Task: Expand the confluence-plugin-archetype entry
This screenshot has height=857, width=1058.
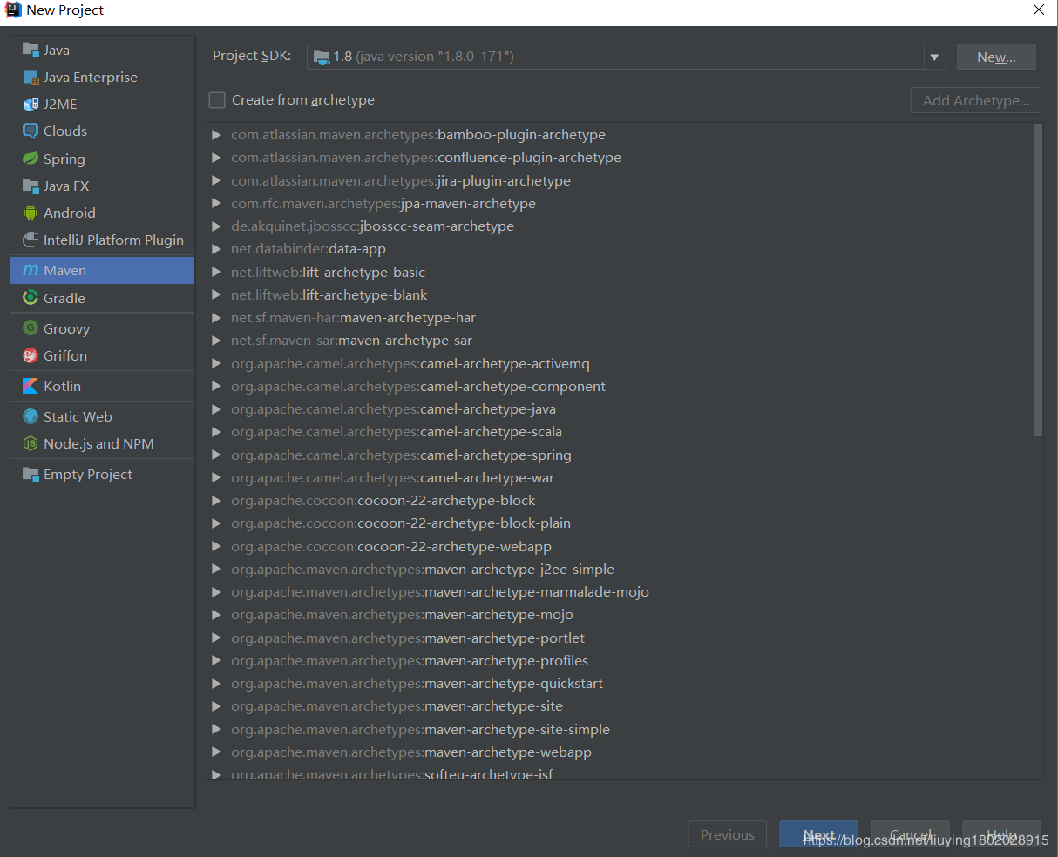Action: coord(216,158)
